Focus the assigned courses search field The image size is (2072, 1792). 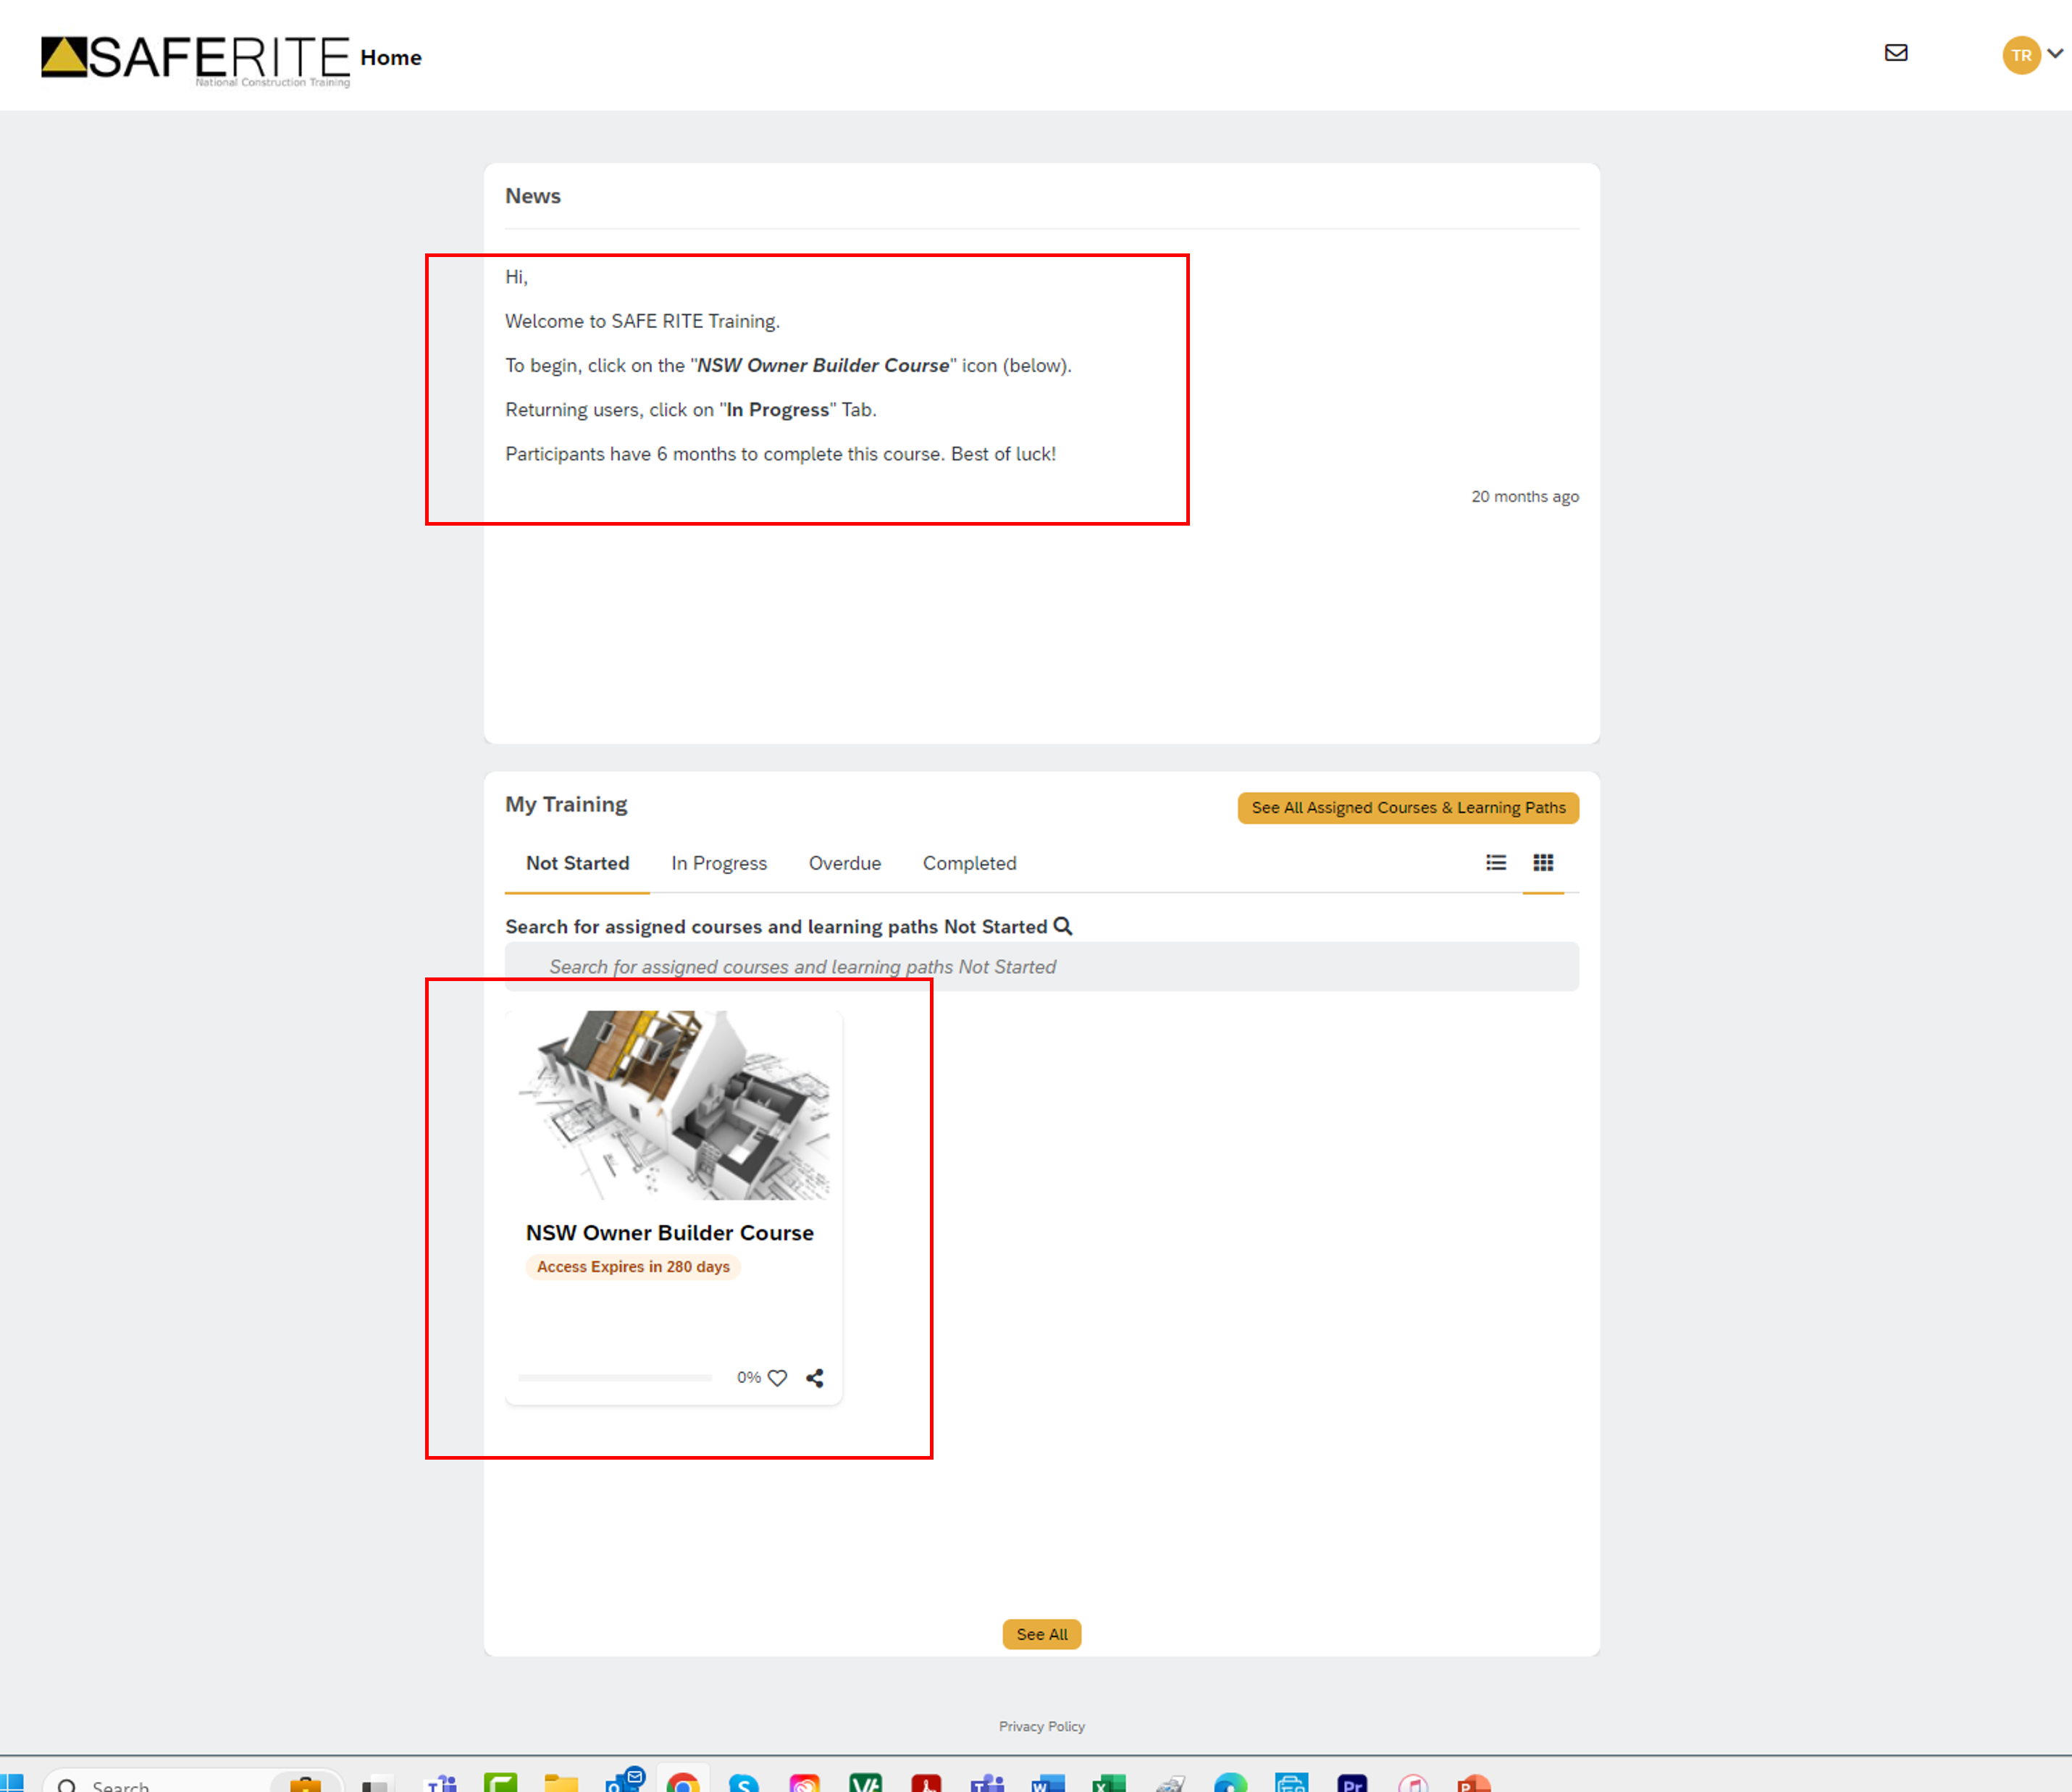[x=1041, y=966]
